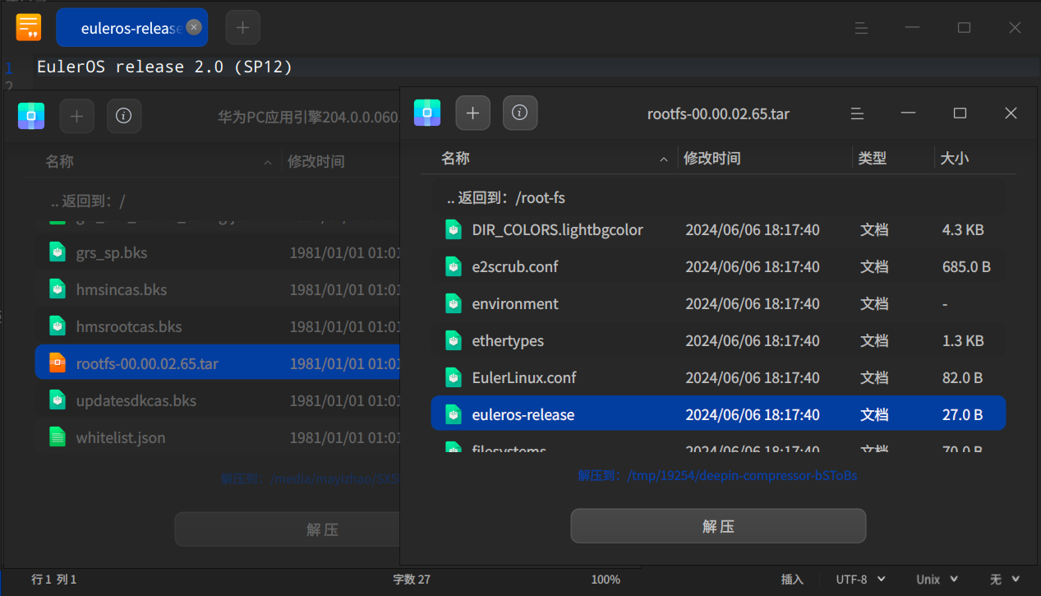Select the euleros-release row in the file list
This screenshot has height=596, width=1041.
coord(719,414)
